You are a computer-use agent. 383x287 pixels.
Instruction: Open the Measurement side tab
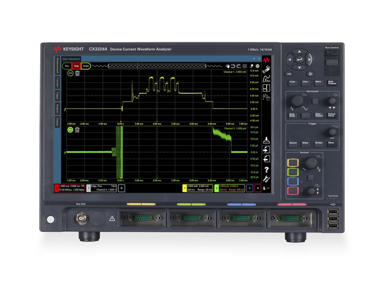(57, 66)
